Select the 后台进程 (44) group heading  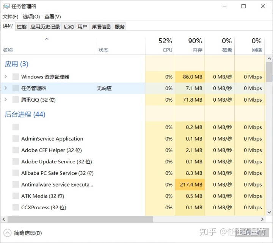coord(25,114)
